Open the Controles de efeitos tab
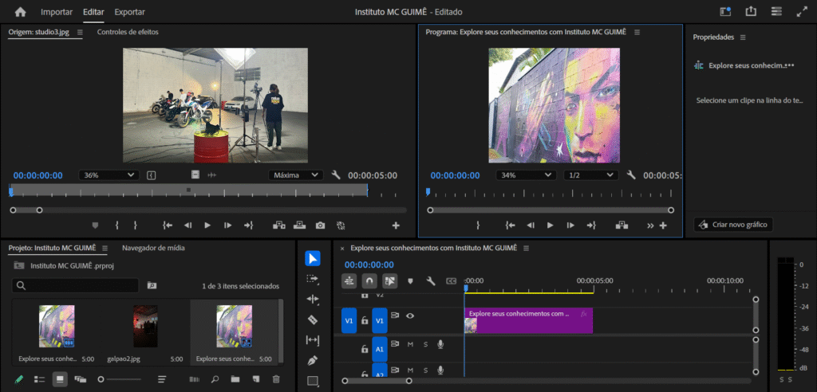This screenshot has width=817, height=392. [128, 32]
